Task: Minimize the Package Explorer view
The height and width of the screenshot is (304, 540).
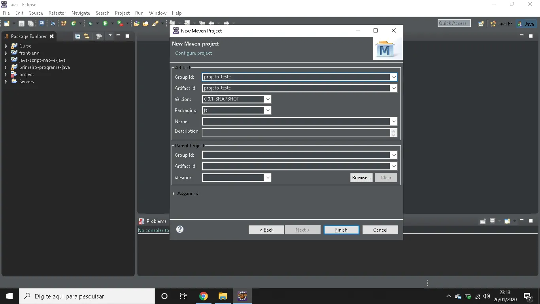Action: (x=118, y=36)
